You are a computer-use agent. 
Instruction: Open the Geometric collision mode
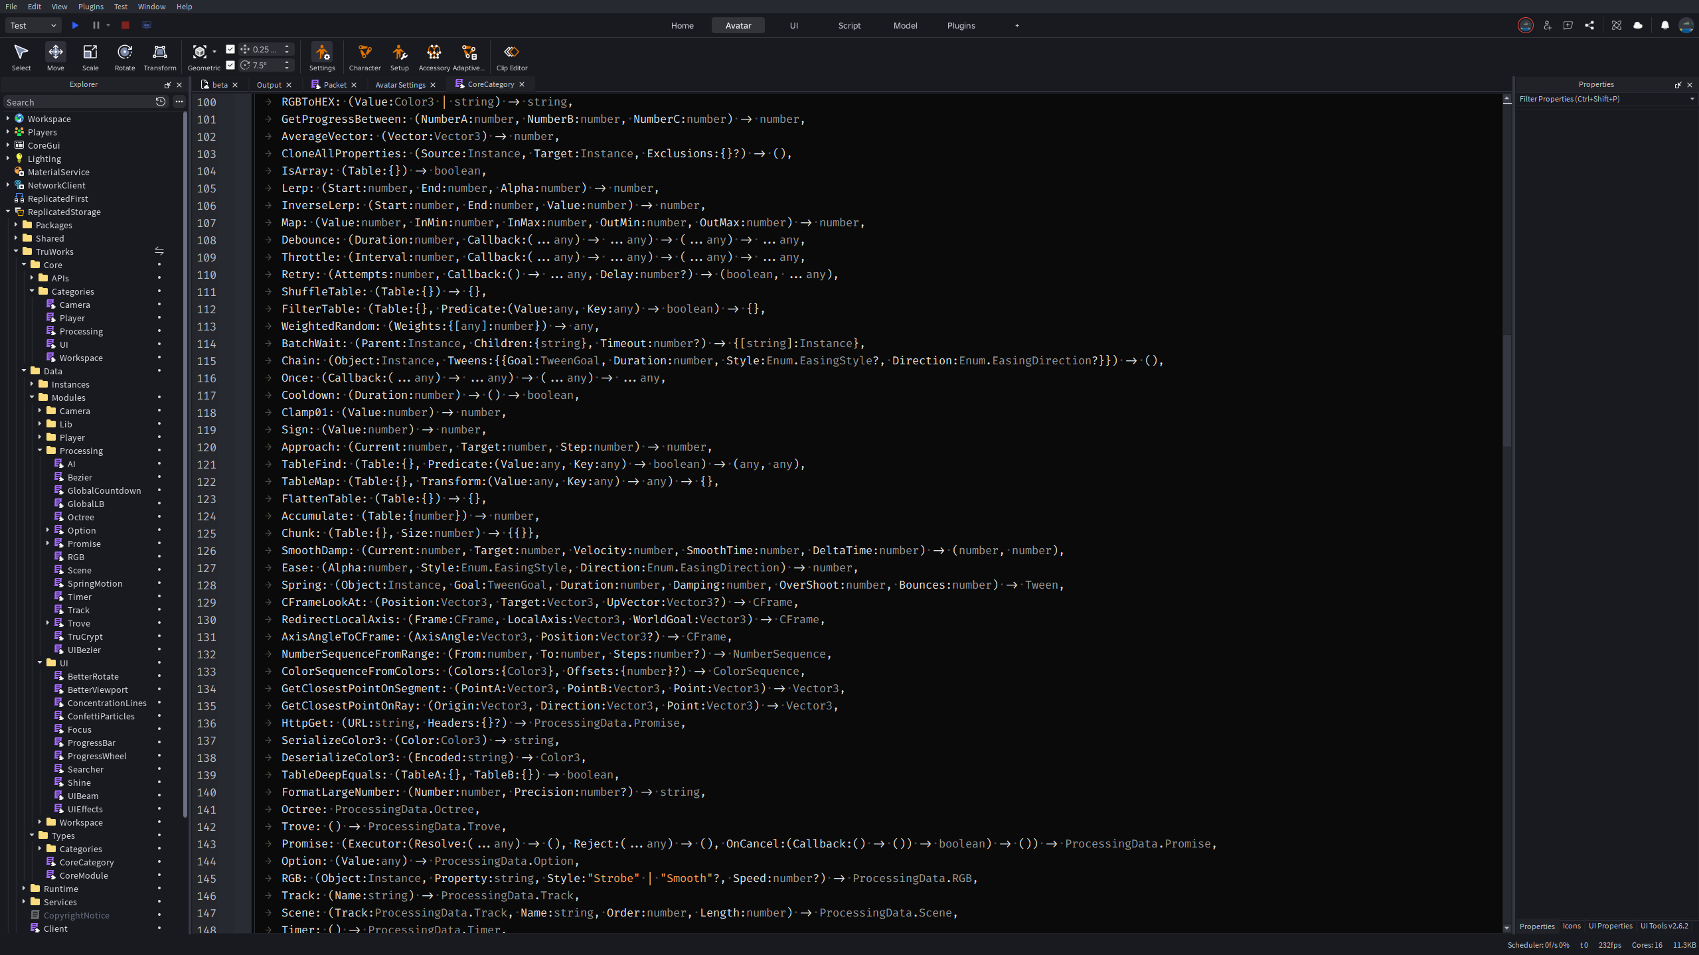(204, 57)
